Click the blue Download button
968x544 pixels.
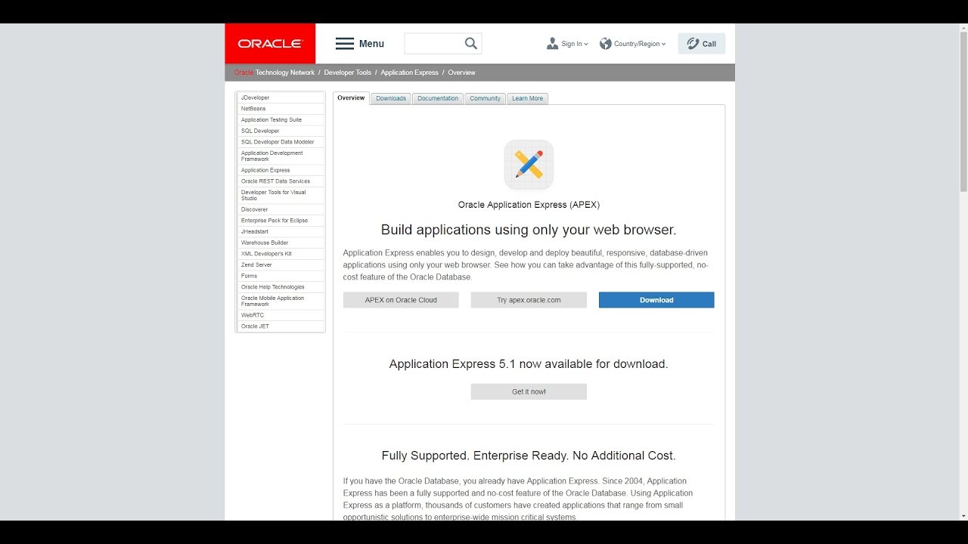pyautogui.click(x=656, y=300)
